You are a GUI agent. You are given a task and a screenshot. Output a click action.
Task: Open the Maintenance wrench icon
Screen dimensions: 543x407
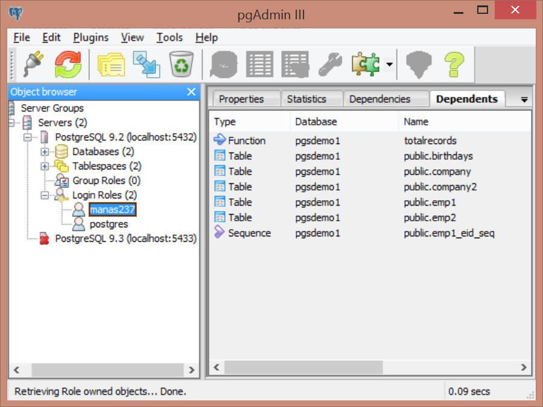pos(331,65)
